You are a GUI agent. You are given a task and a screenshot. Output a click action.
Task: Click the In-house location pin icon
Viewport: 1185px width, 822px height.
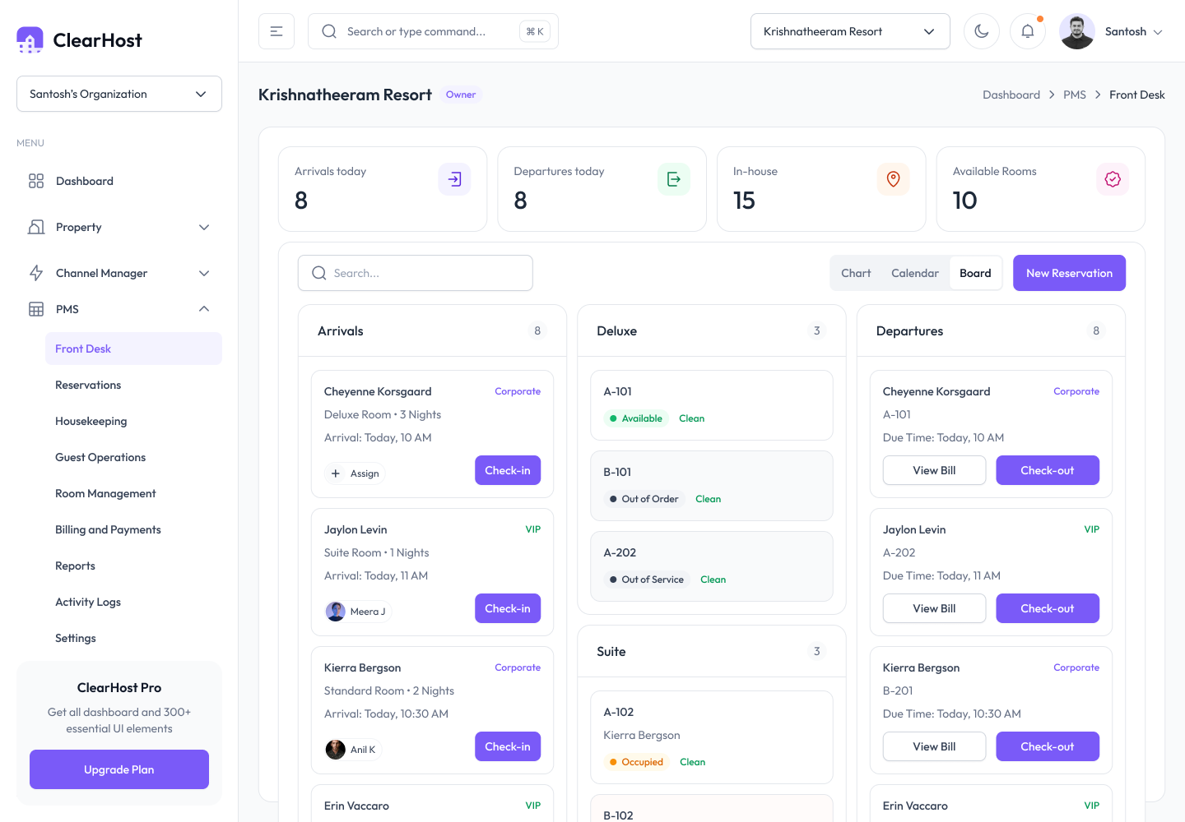point(893,179)
